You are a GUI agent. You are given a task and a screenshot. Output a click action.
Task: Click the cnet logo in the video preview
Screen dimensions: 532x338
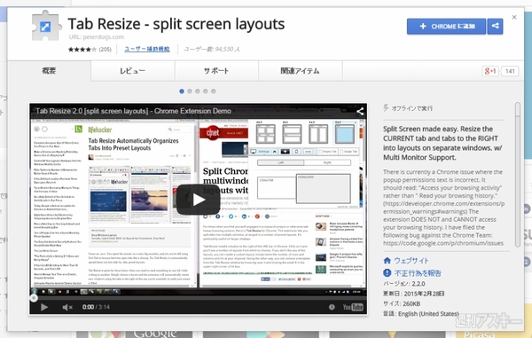[x=213, y=133]
